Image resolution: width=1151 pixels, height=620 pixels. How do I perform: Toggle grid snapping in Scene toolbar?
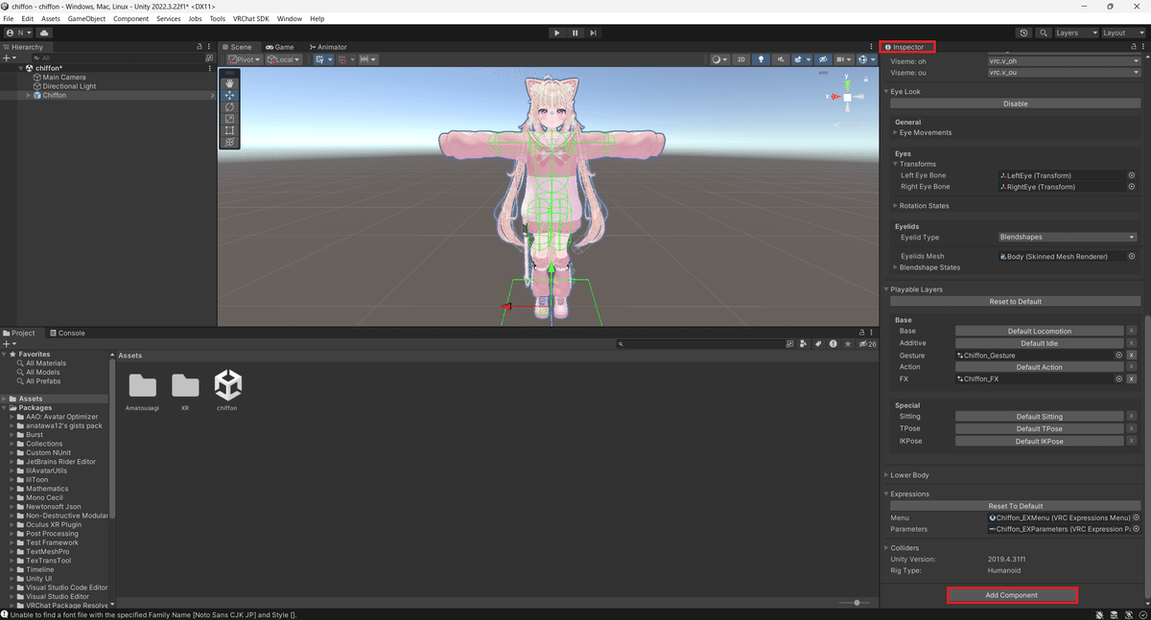[x=344, y=59]
